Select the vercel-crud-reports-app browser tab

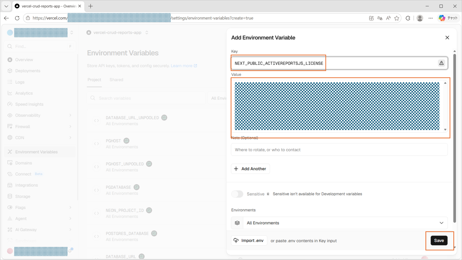48,6
